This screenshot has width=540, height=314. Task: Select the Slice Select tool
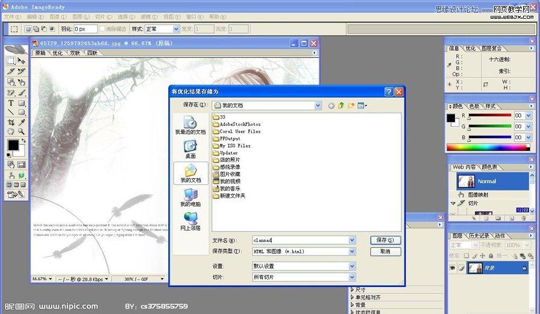click(x=21, y=71)
